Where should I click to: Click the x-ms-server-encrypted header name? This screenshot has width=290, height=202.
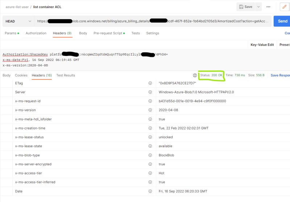[x=33, y=164]
